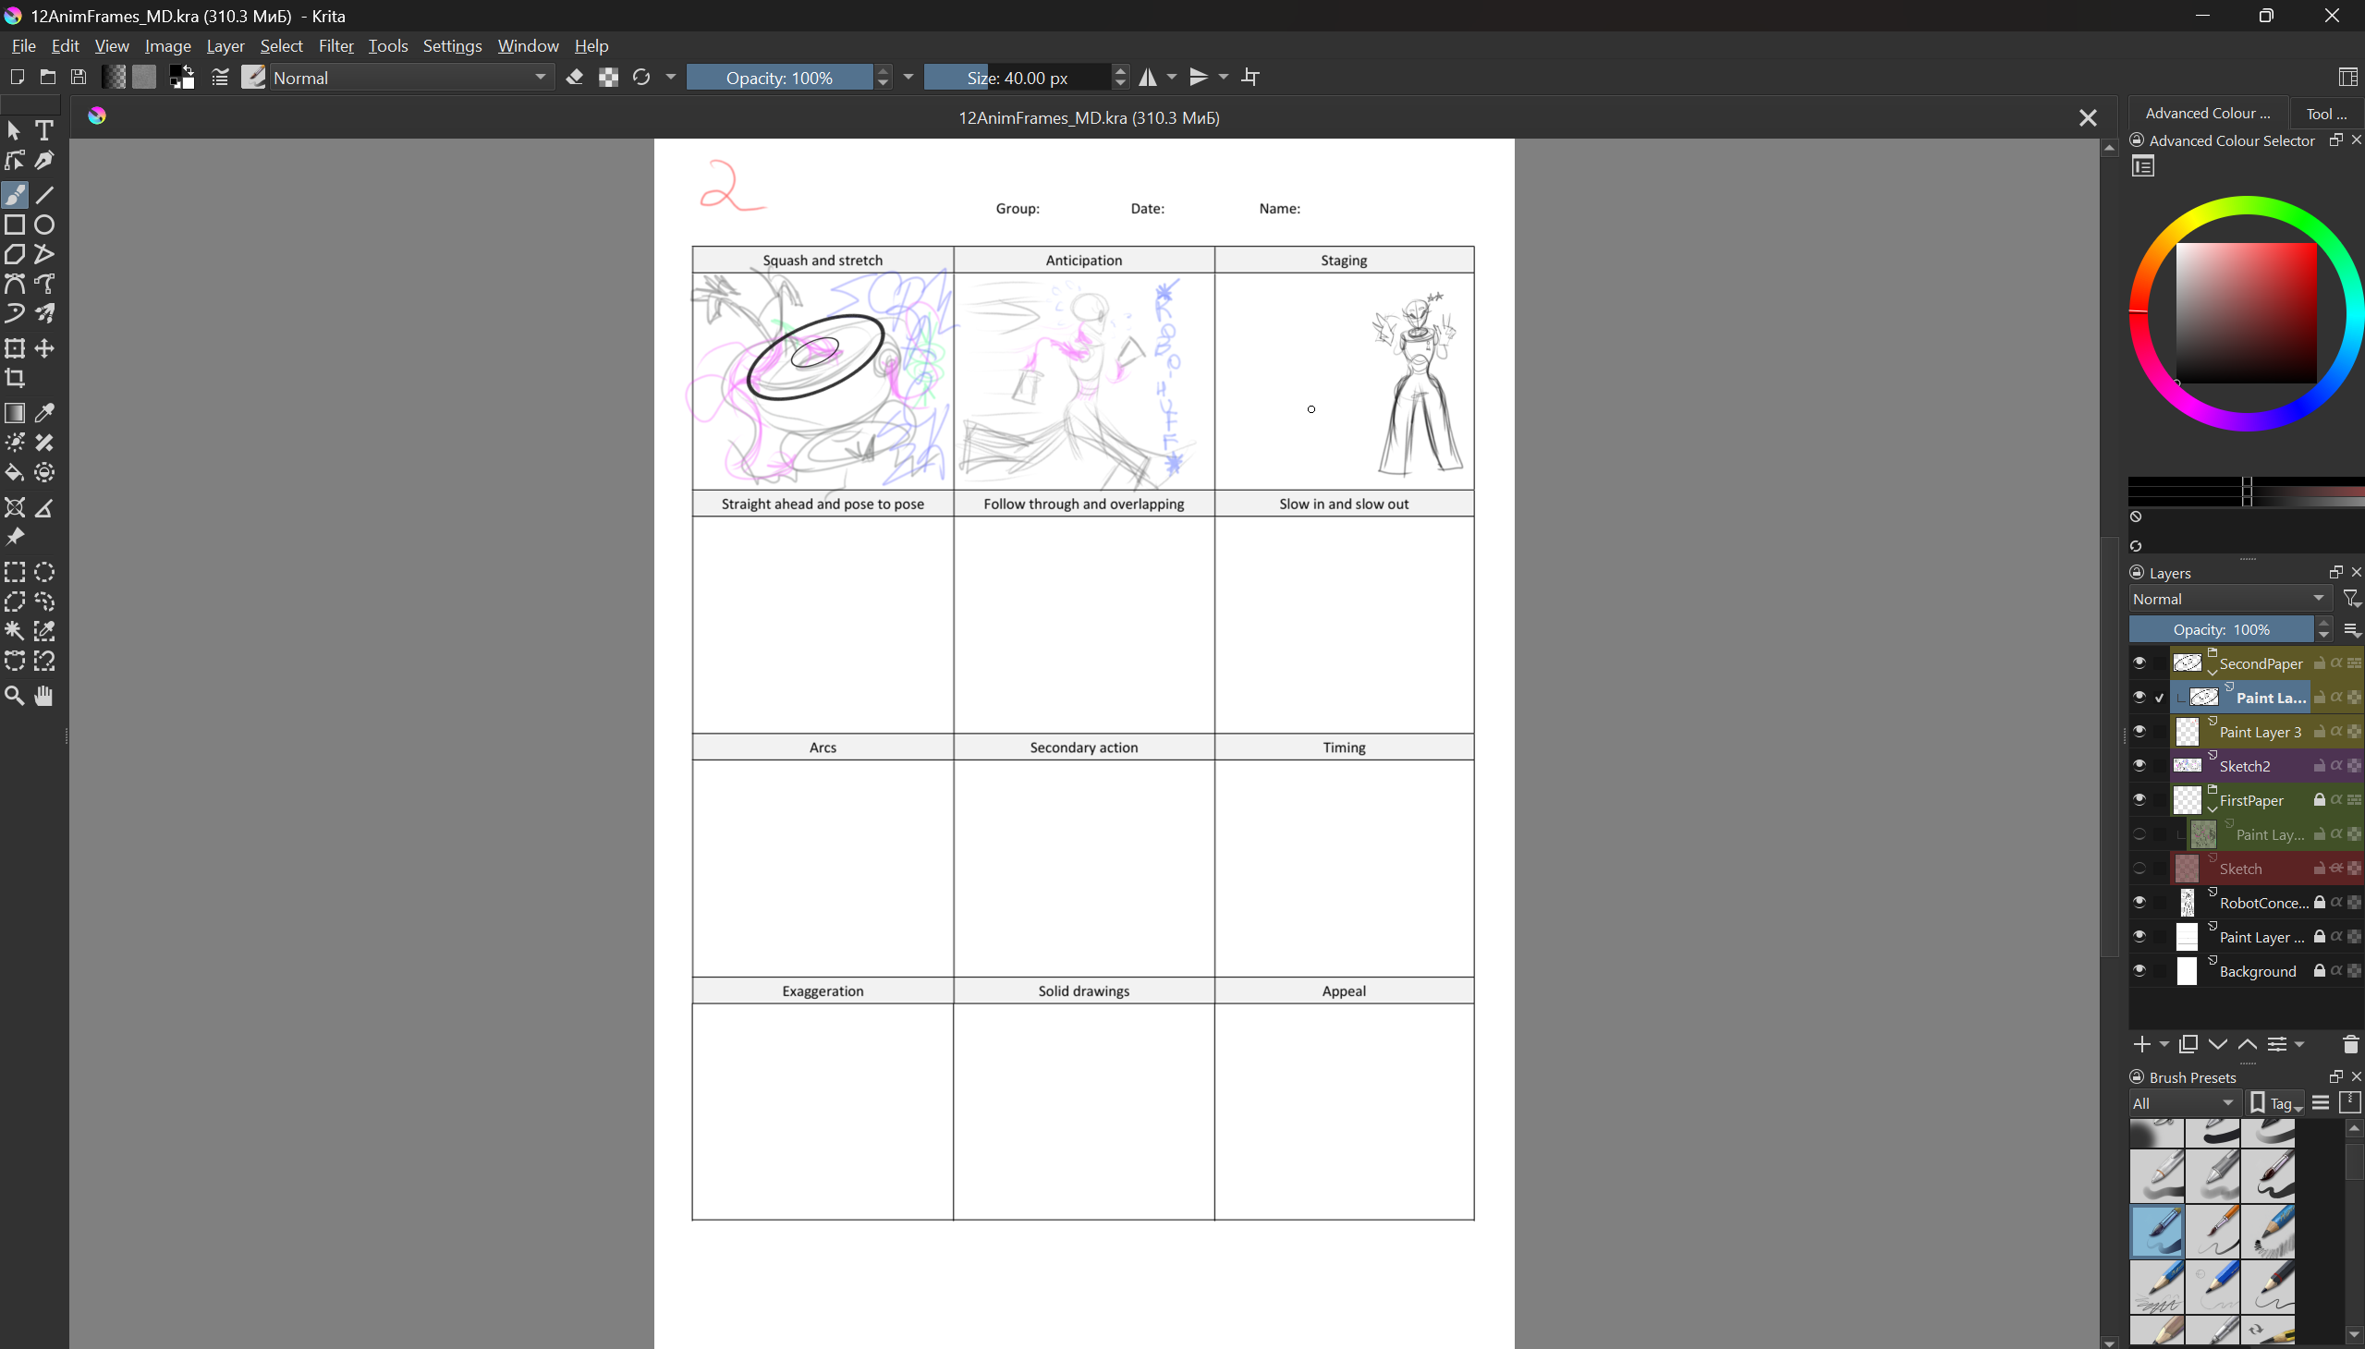2365x1349 pixels.
Task: Pick the Fill bucket tool
Action: coord(15,473)
